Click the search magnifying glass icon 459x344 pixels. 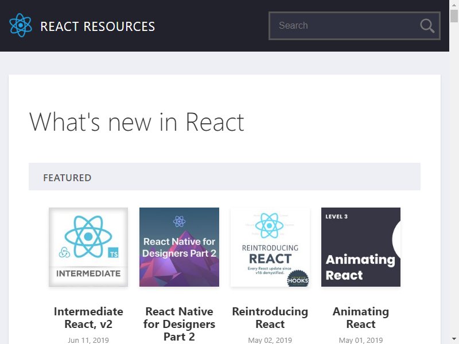click(427, 26)
